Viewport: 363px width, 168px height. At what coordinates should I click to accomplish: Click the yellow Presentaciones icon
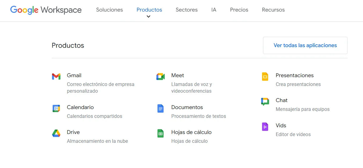pos(265,77)
